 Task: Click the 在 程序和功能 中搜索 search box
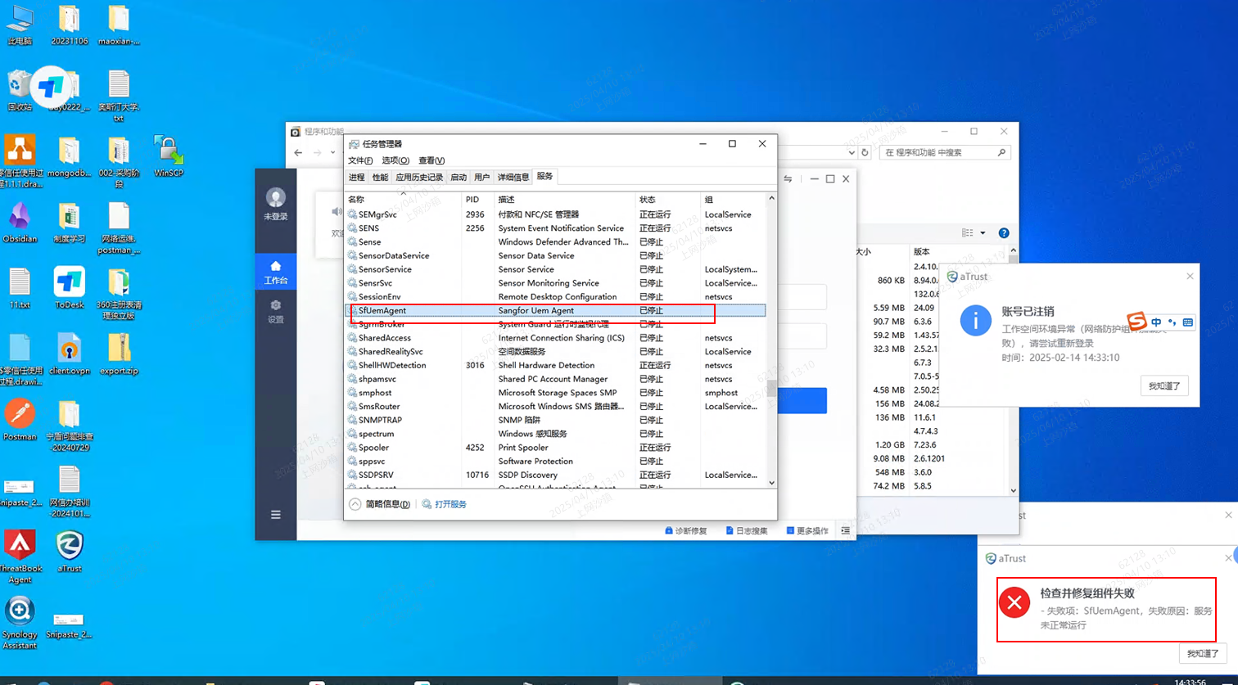[x=938, y=152]
